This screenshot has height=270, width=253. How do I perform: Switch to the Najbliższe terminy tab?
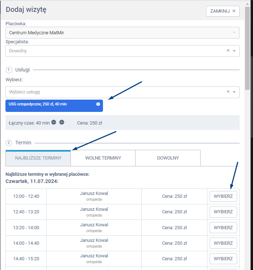pos(38,158)
